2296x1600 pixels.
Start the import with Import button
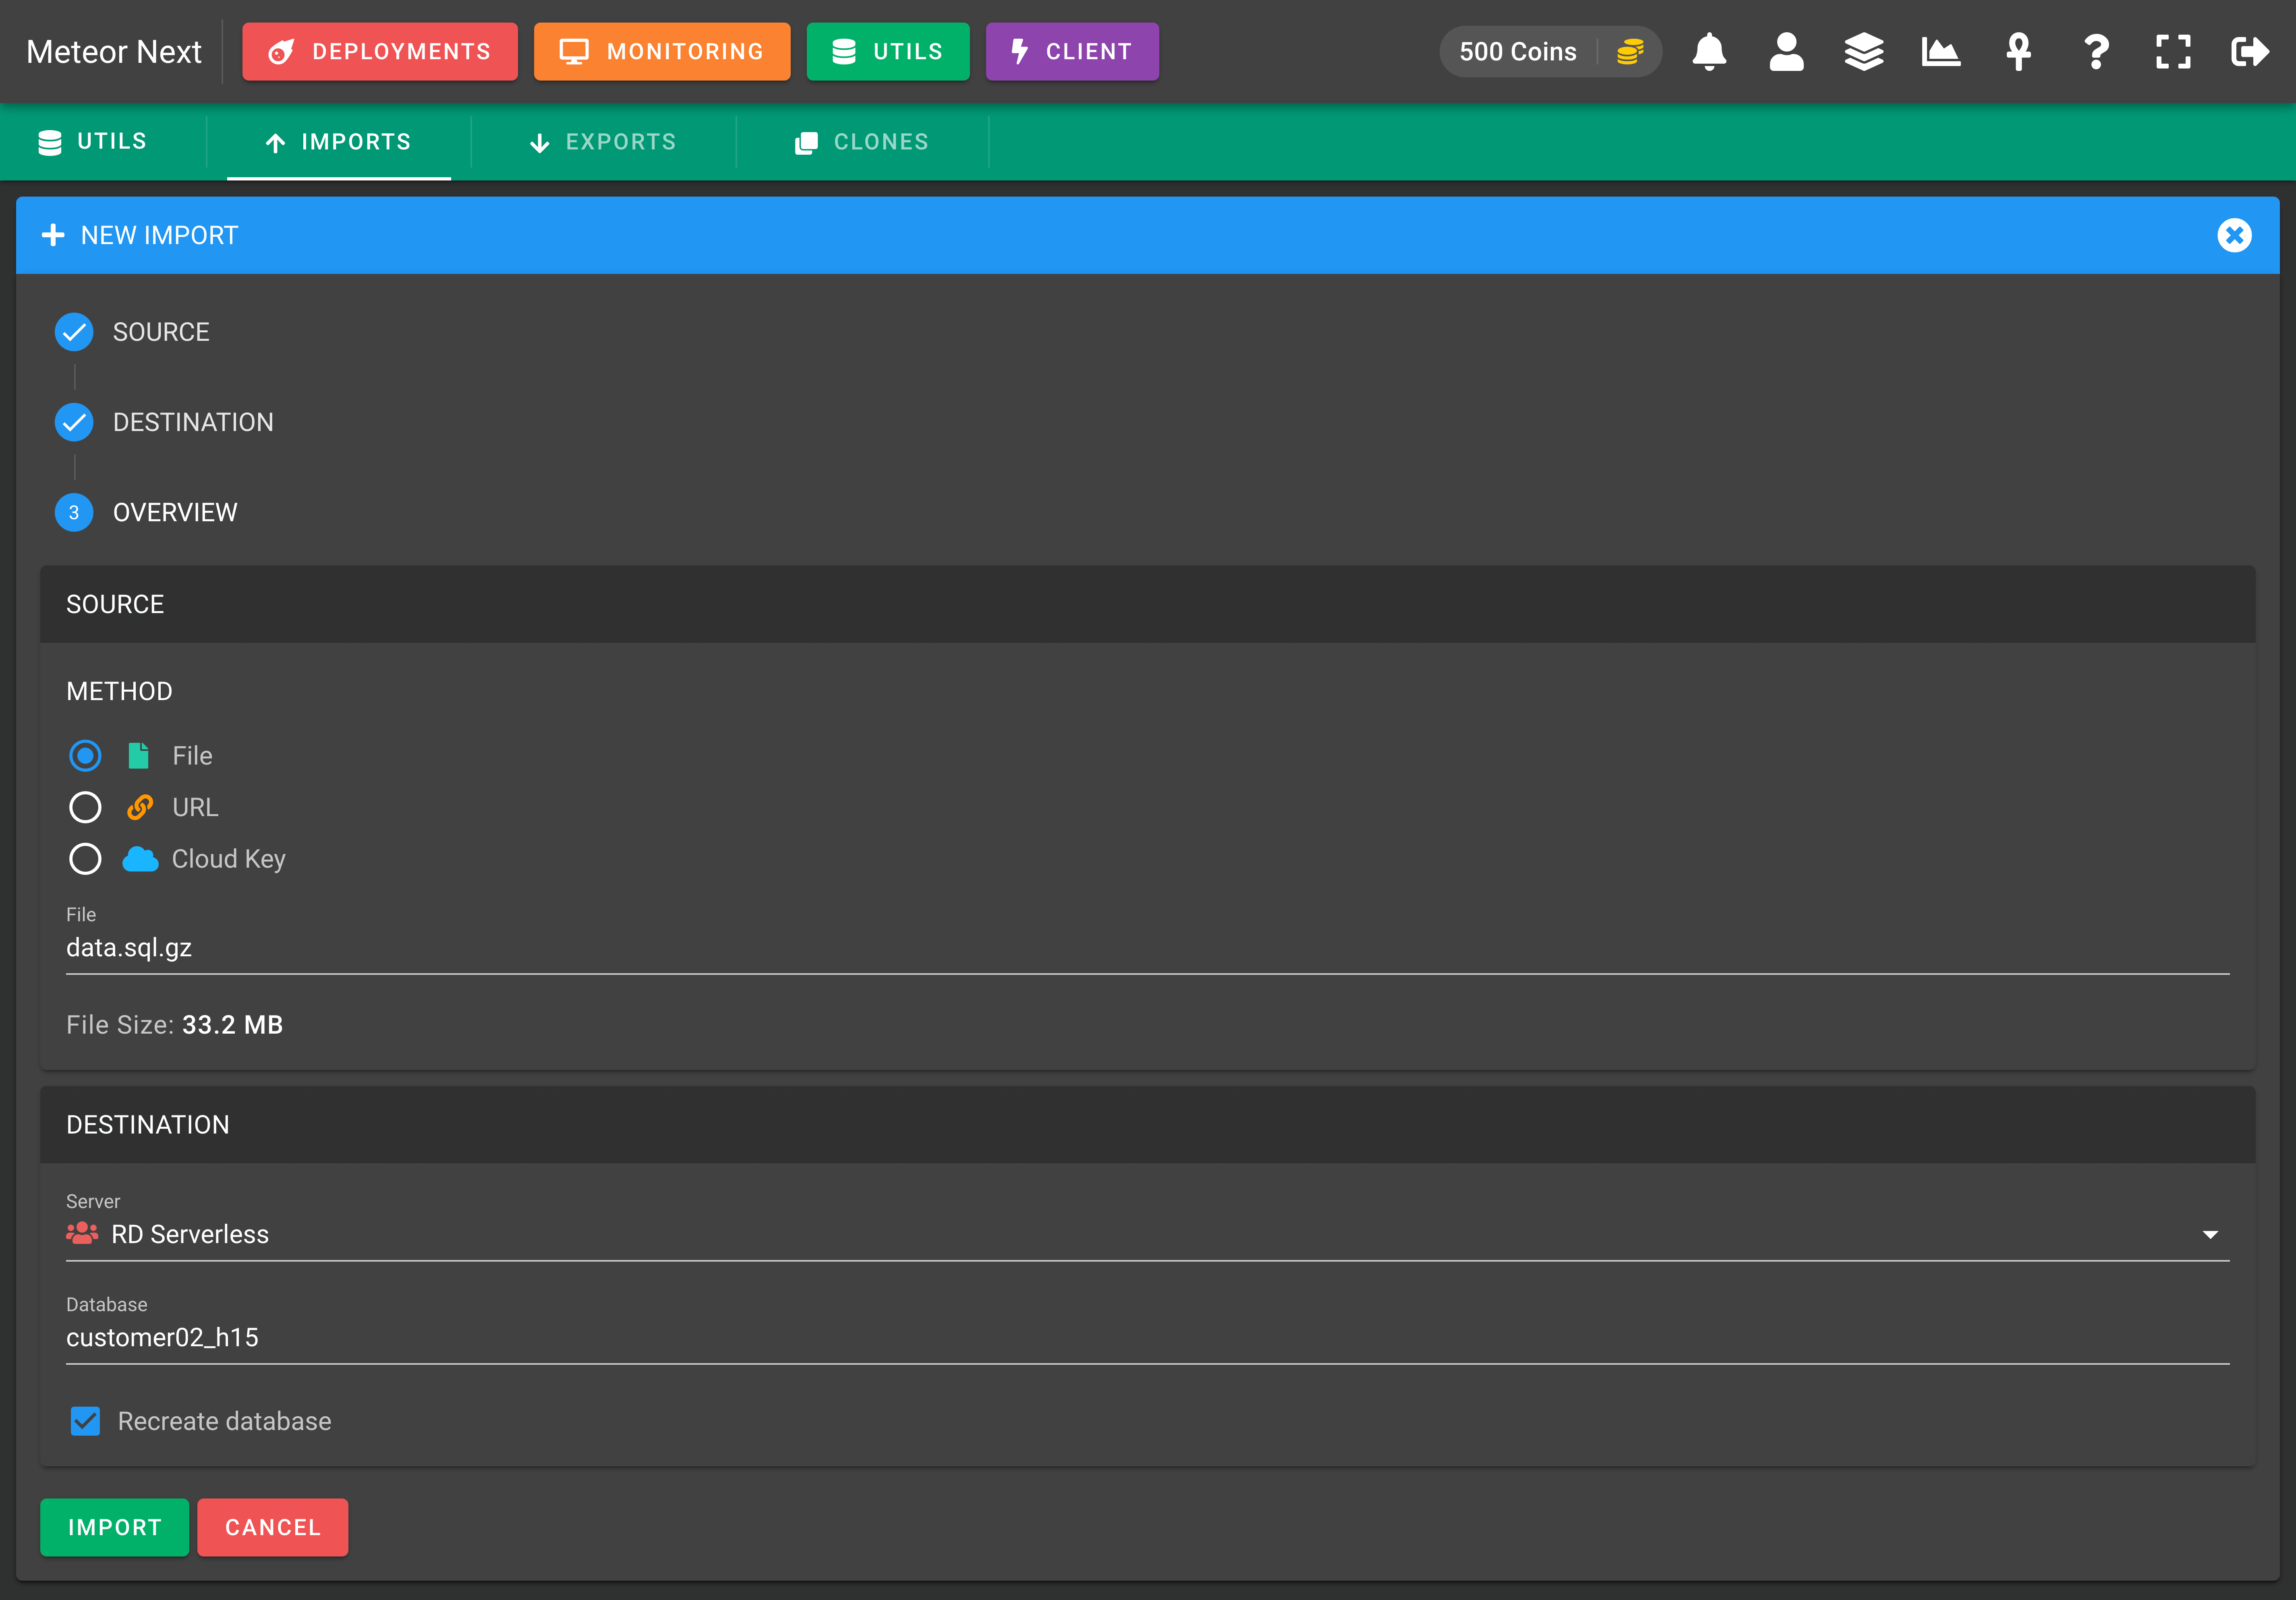[115, 1527]
